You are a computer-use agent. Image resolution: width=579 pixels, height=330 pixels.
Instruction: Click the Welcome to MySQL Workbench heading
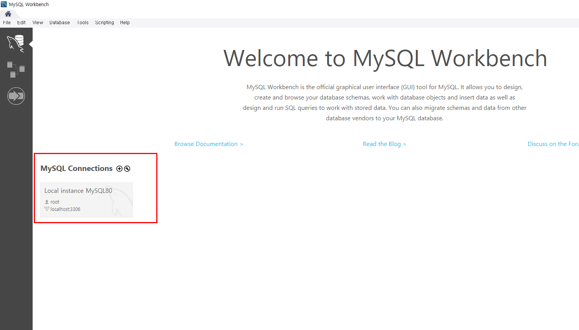tap(385, 58)
